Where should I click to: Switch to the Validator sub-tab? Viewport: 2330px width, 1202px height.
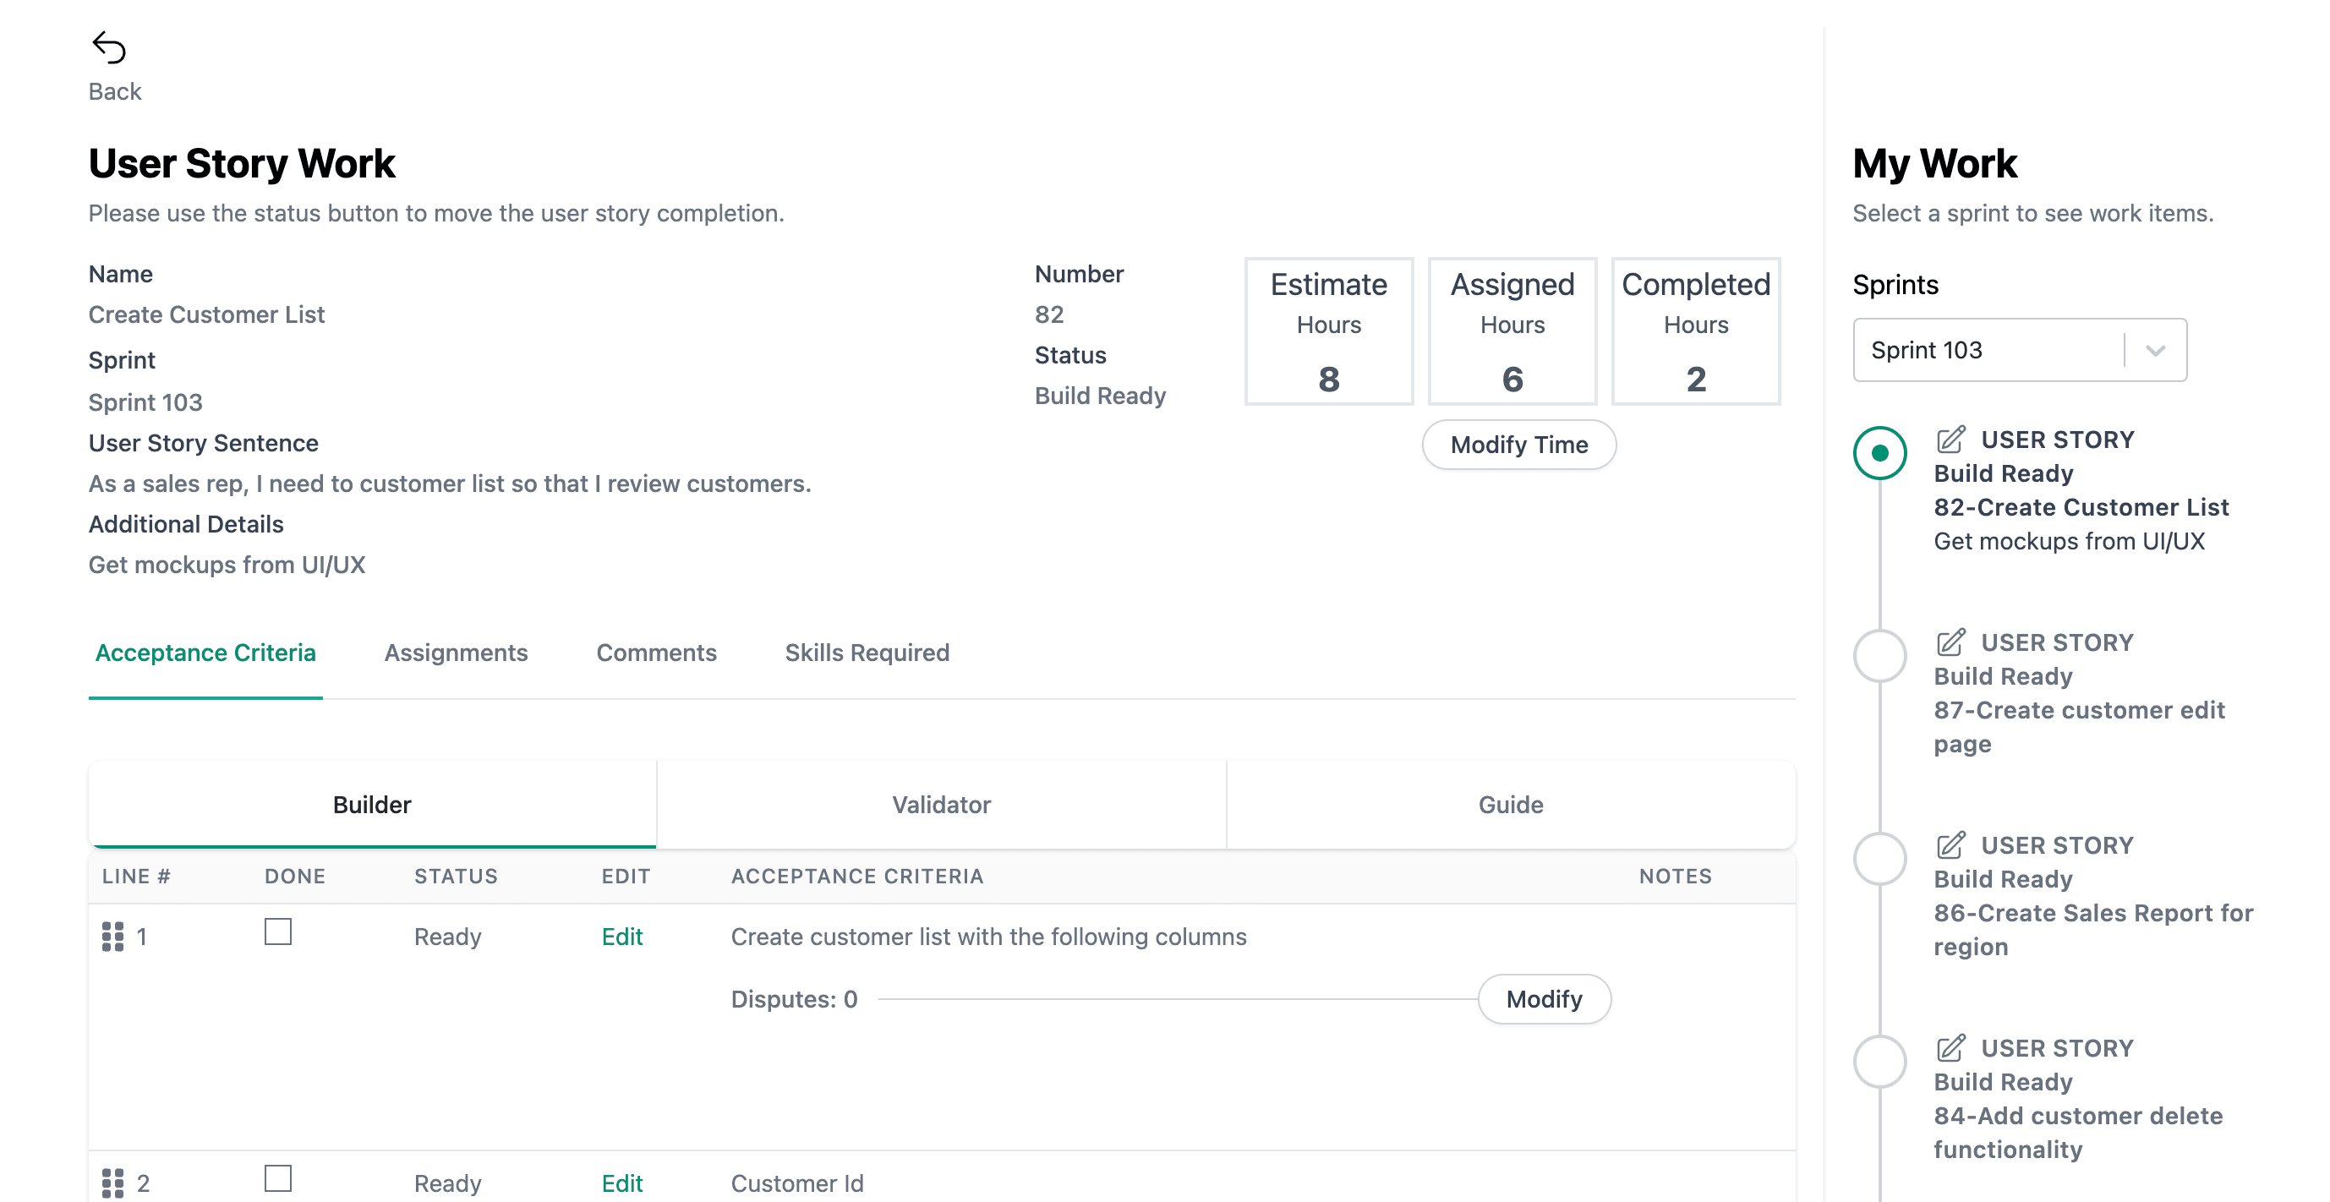coord(941,804)
